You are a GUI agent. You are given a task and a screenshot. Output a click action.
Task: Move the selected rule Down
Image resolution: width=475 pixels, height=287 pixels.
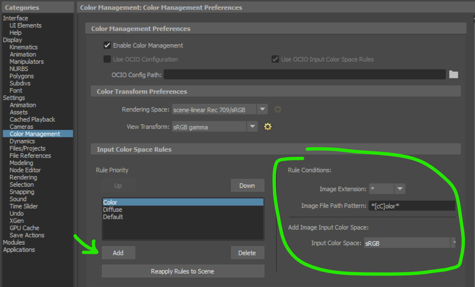pyautogui.click(x=247, y=185)
